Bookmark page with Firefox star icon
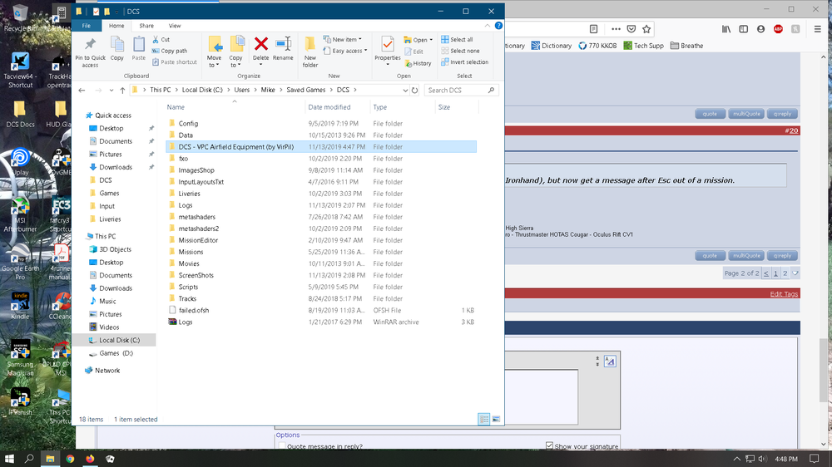 (646, 29)
